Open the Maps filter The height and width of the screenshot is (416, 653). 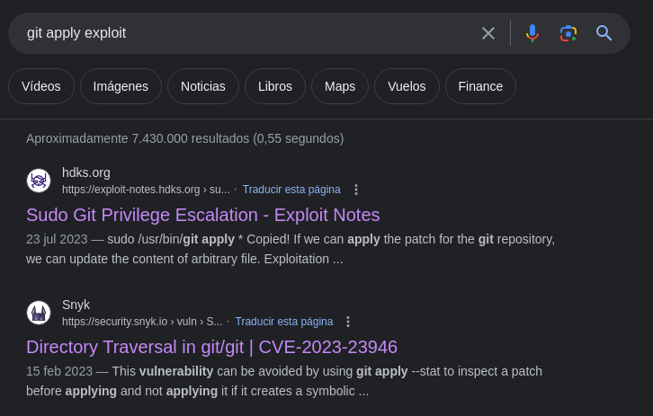340,86
